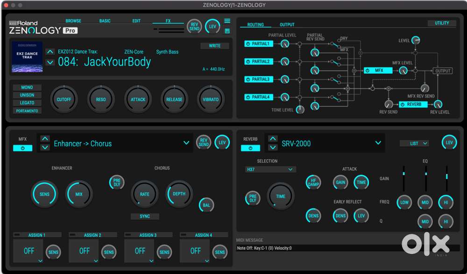Screen dimensions: 467x274
Task: Open the OUTPUT tab
Action: [287, 25]
